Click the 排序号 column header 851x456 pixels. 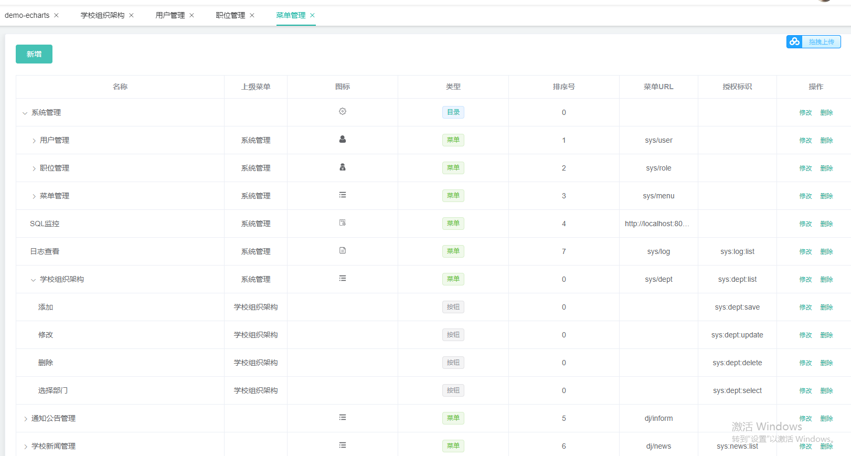(x=564, y=87)
